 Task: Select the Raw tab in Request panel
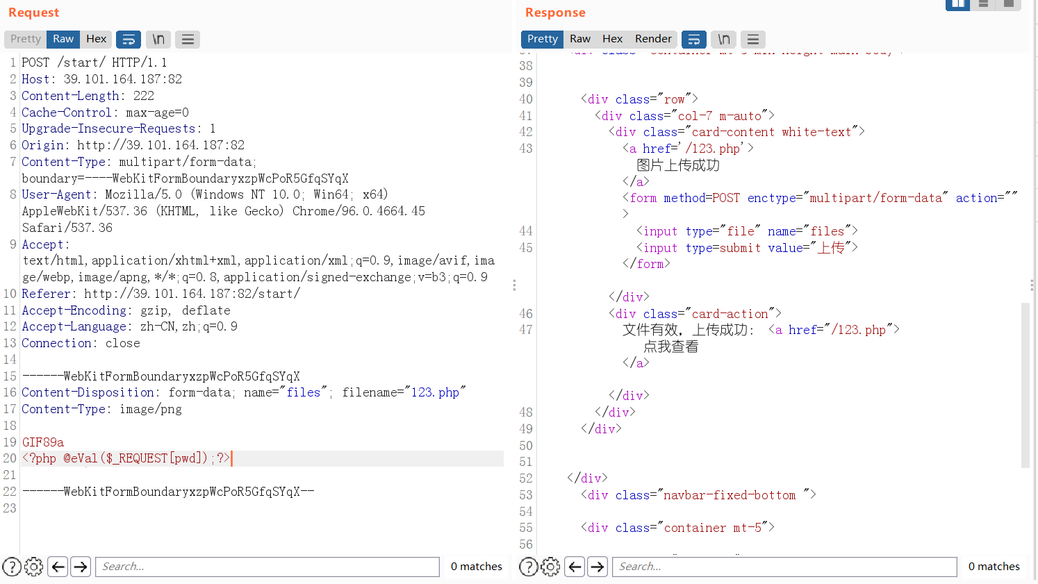(63, 39)
